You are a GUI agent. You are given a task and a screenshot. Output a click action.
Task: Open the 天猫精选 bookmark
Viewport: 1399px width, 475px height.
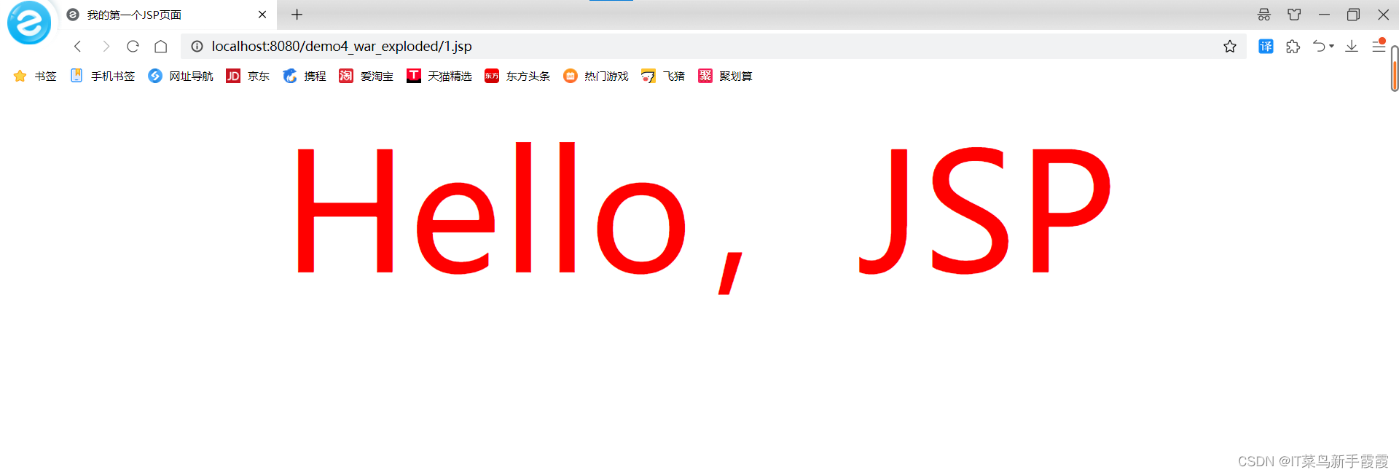coord(439,76)
